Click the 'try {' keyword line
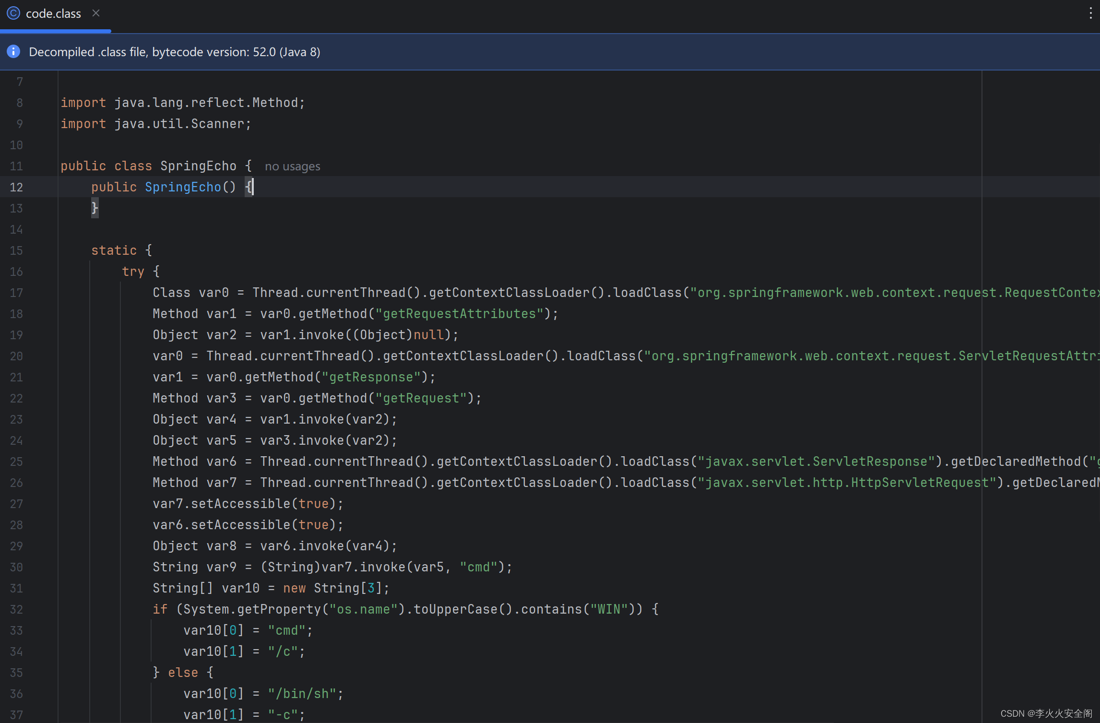The height and width of the screenshot is (723, 1100). [141, 272]
